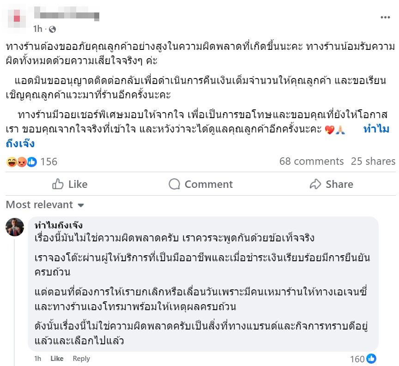
Task: Click the angry face reaction icon
Action: pyautogui.click(x=21, y=162)
